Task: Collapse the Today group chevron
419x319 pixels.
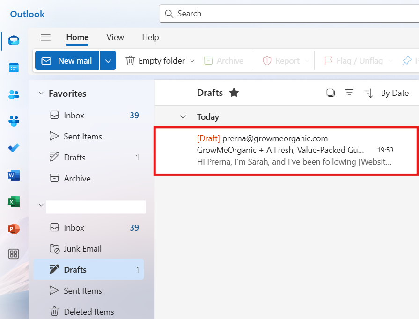Action: click(x=183, y=116)
